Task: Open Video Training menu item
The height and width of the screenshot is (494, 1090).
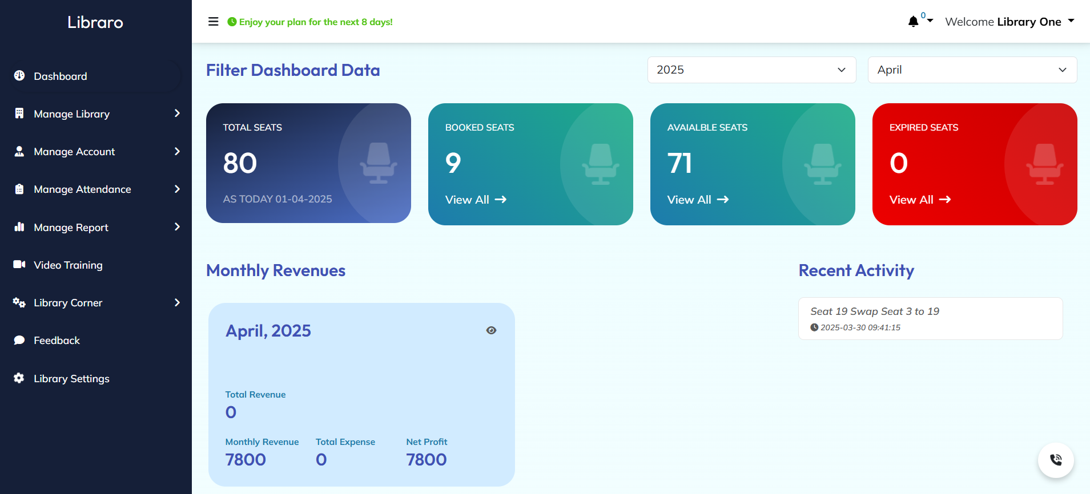Action: (x=96, y=265)
